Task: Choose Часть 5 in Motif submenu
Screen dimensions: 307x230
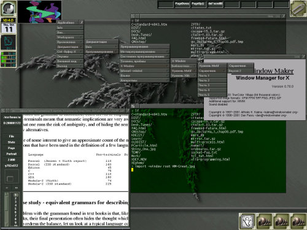Action: tap(212, 95)
